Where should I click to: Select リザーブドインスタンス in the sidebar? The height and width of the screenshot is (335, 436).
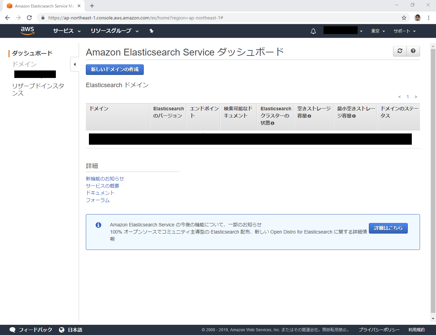point(38,89)
